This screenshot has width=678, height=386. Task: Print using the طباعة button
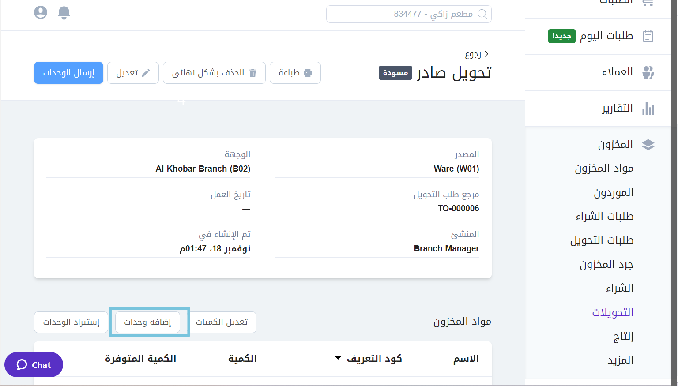295,73
